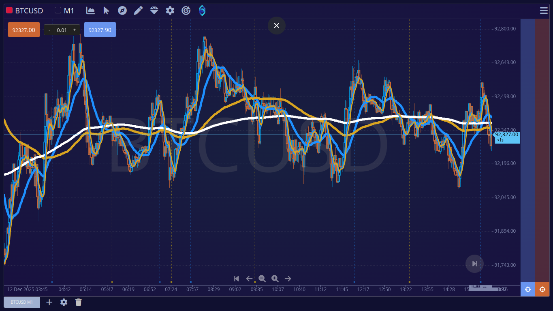Viewport: 553px width, 311px height.
Task: Click the red square beside BTCUSD
Action: [x=9, y=11]
